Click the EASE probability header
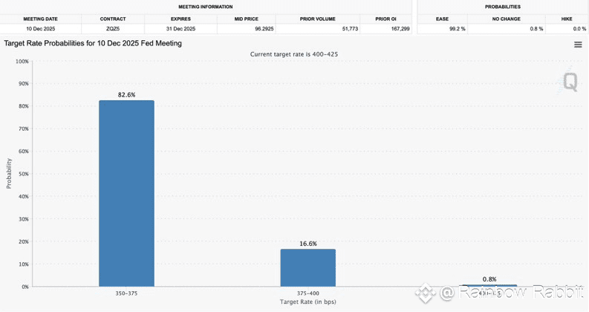This screenshot has width=589, height=312. (x=442, y=19)
